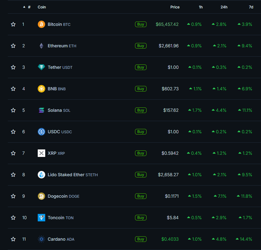
Task: Click Buy in the USDC row
Action: tap(141, 132)
